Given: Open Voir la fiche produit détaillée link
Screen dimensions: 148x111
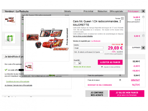Looking at the screenshot, I should pyautogui.click(x=83, y=36).
